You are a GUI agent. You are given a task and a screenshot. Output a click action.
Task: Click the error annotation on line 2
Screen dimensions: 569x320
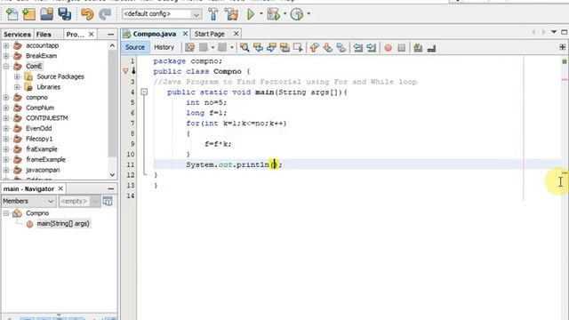coord(125,71)
